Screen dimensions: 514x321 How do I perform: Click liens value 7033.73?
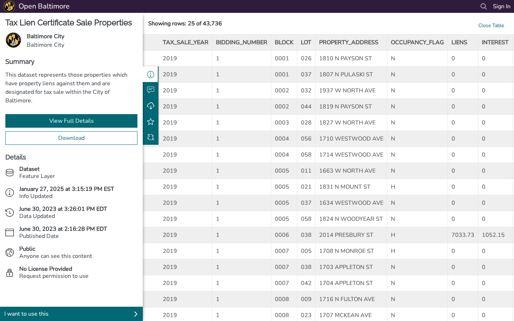tap(463, 235)
